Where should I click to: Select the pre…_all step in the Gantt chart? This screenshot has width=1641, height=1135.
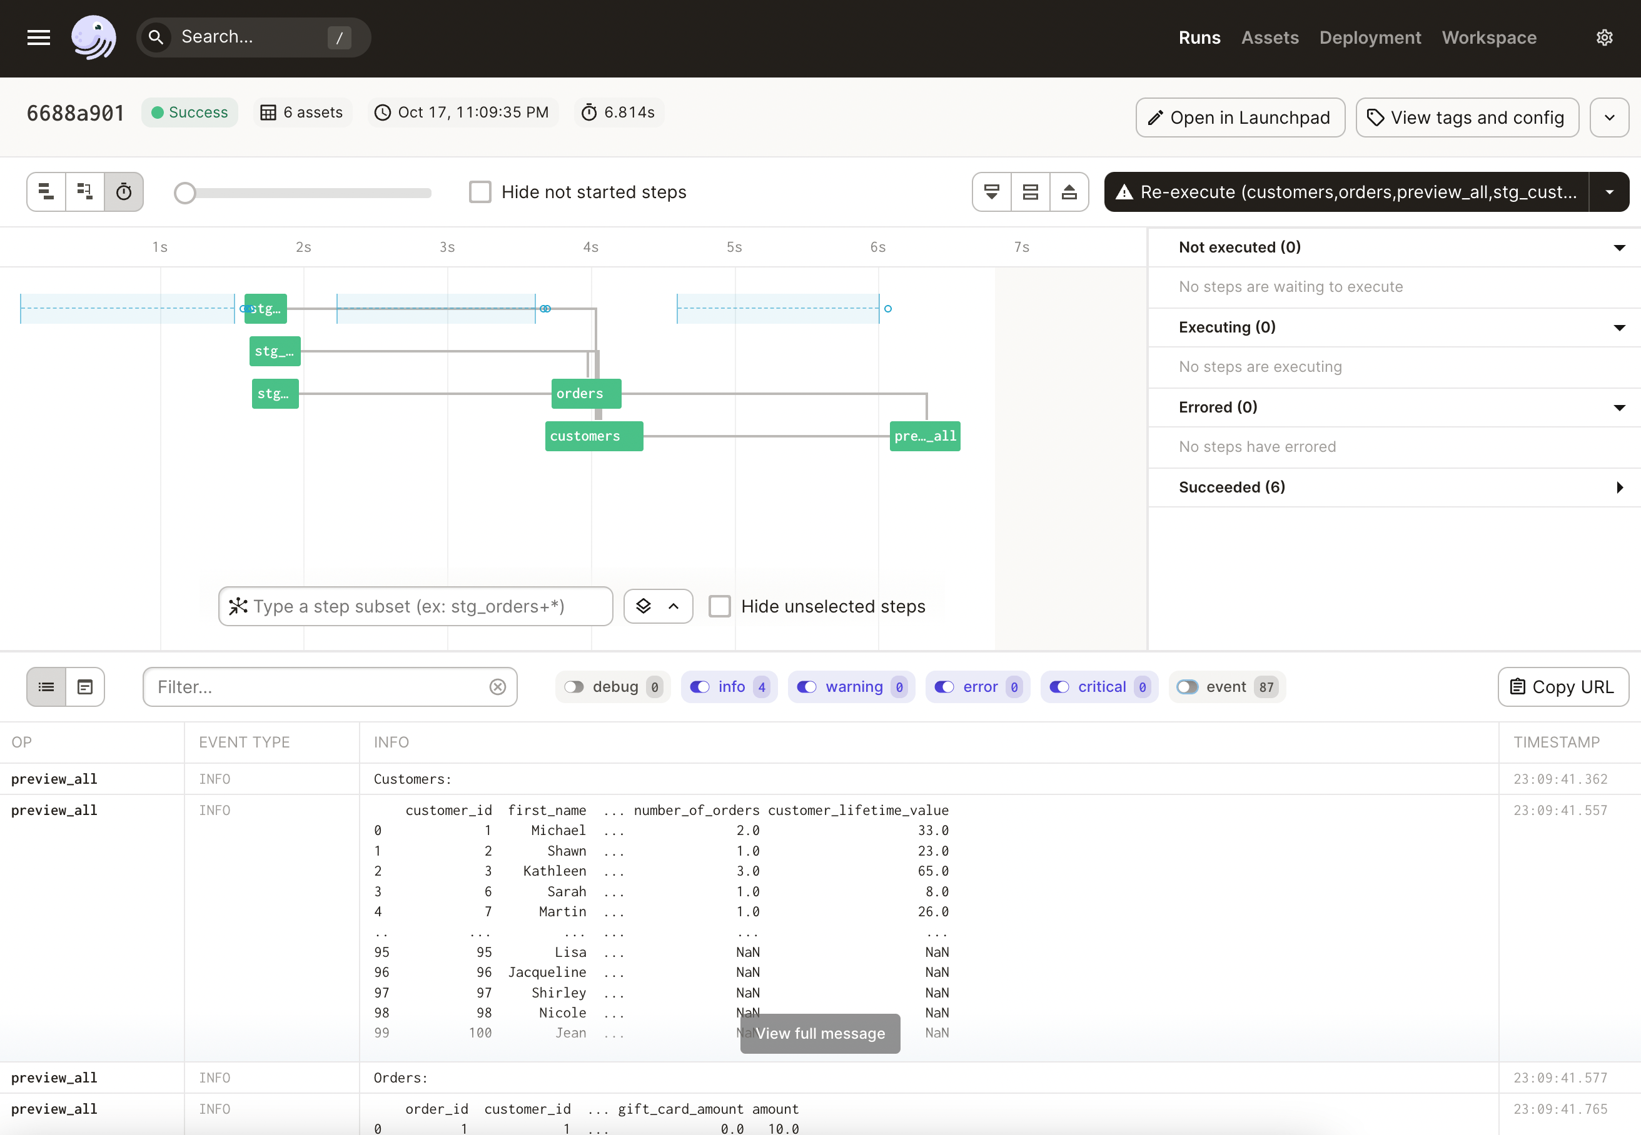click(924, 436)
